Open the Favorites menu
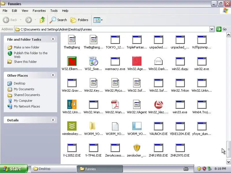 (x=39, y=11)
